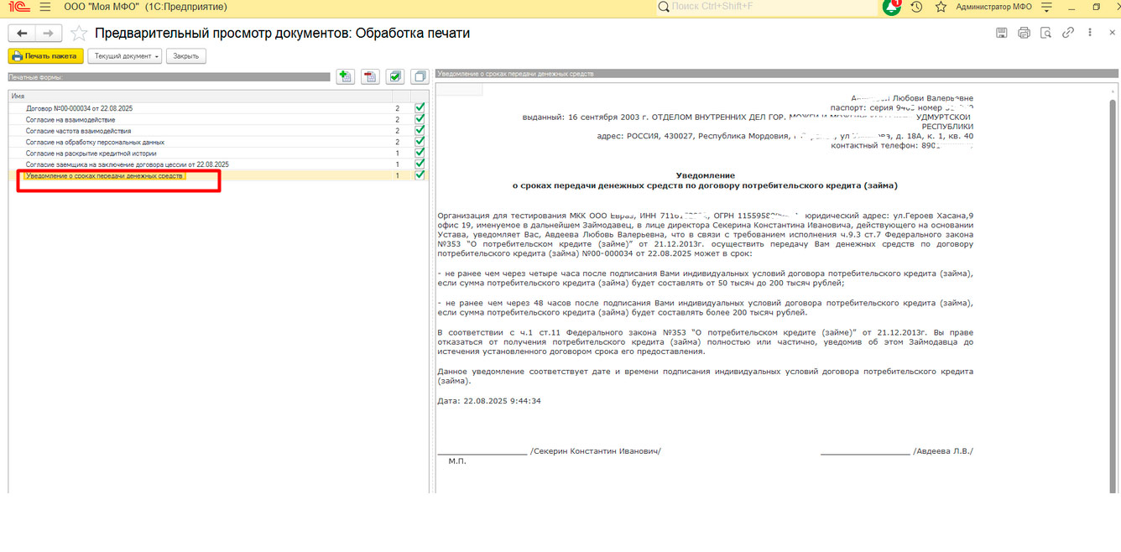Toggle checkbox for Согласие на взаимодействие row
This screenshot has width=1121, height=552.
pos(420,119)
